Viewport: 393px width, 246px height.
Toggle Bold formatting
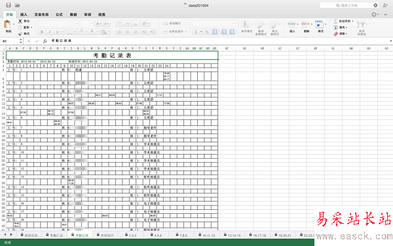42,31
